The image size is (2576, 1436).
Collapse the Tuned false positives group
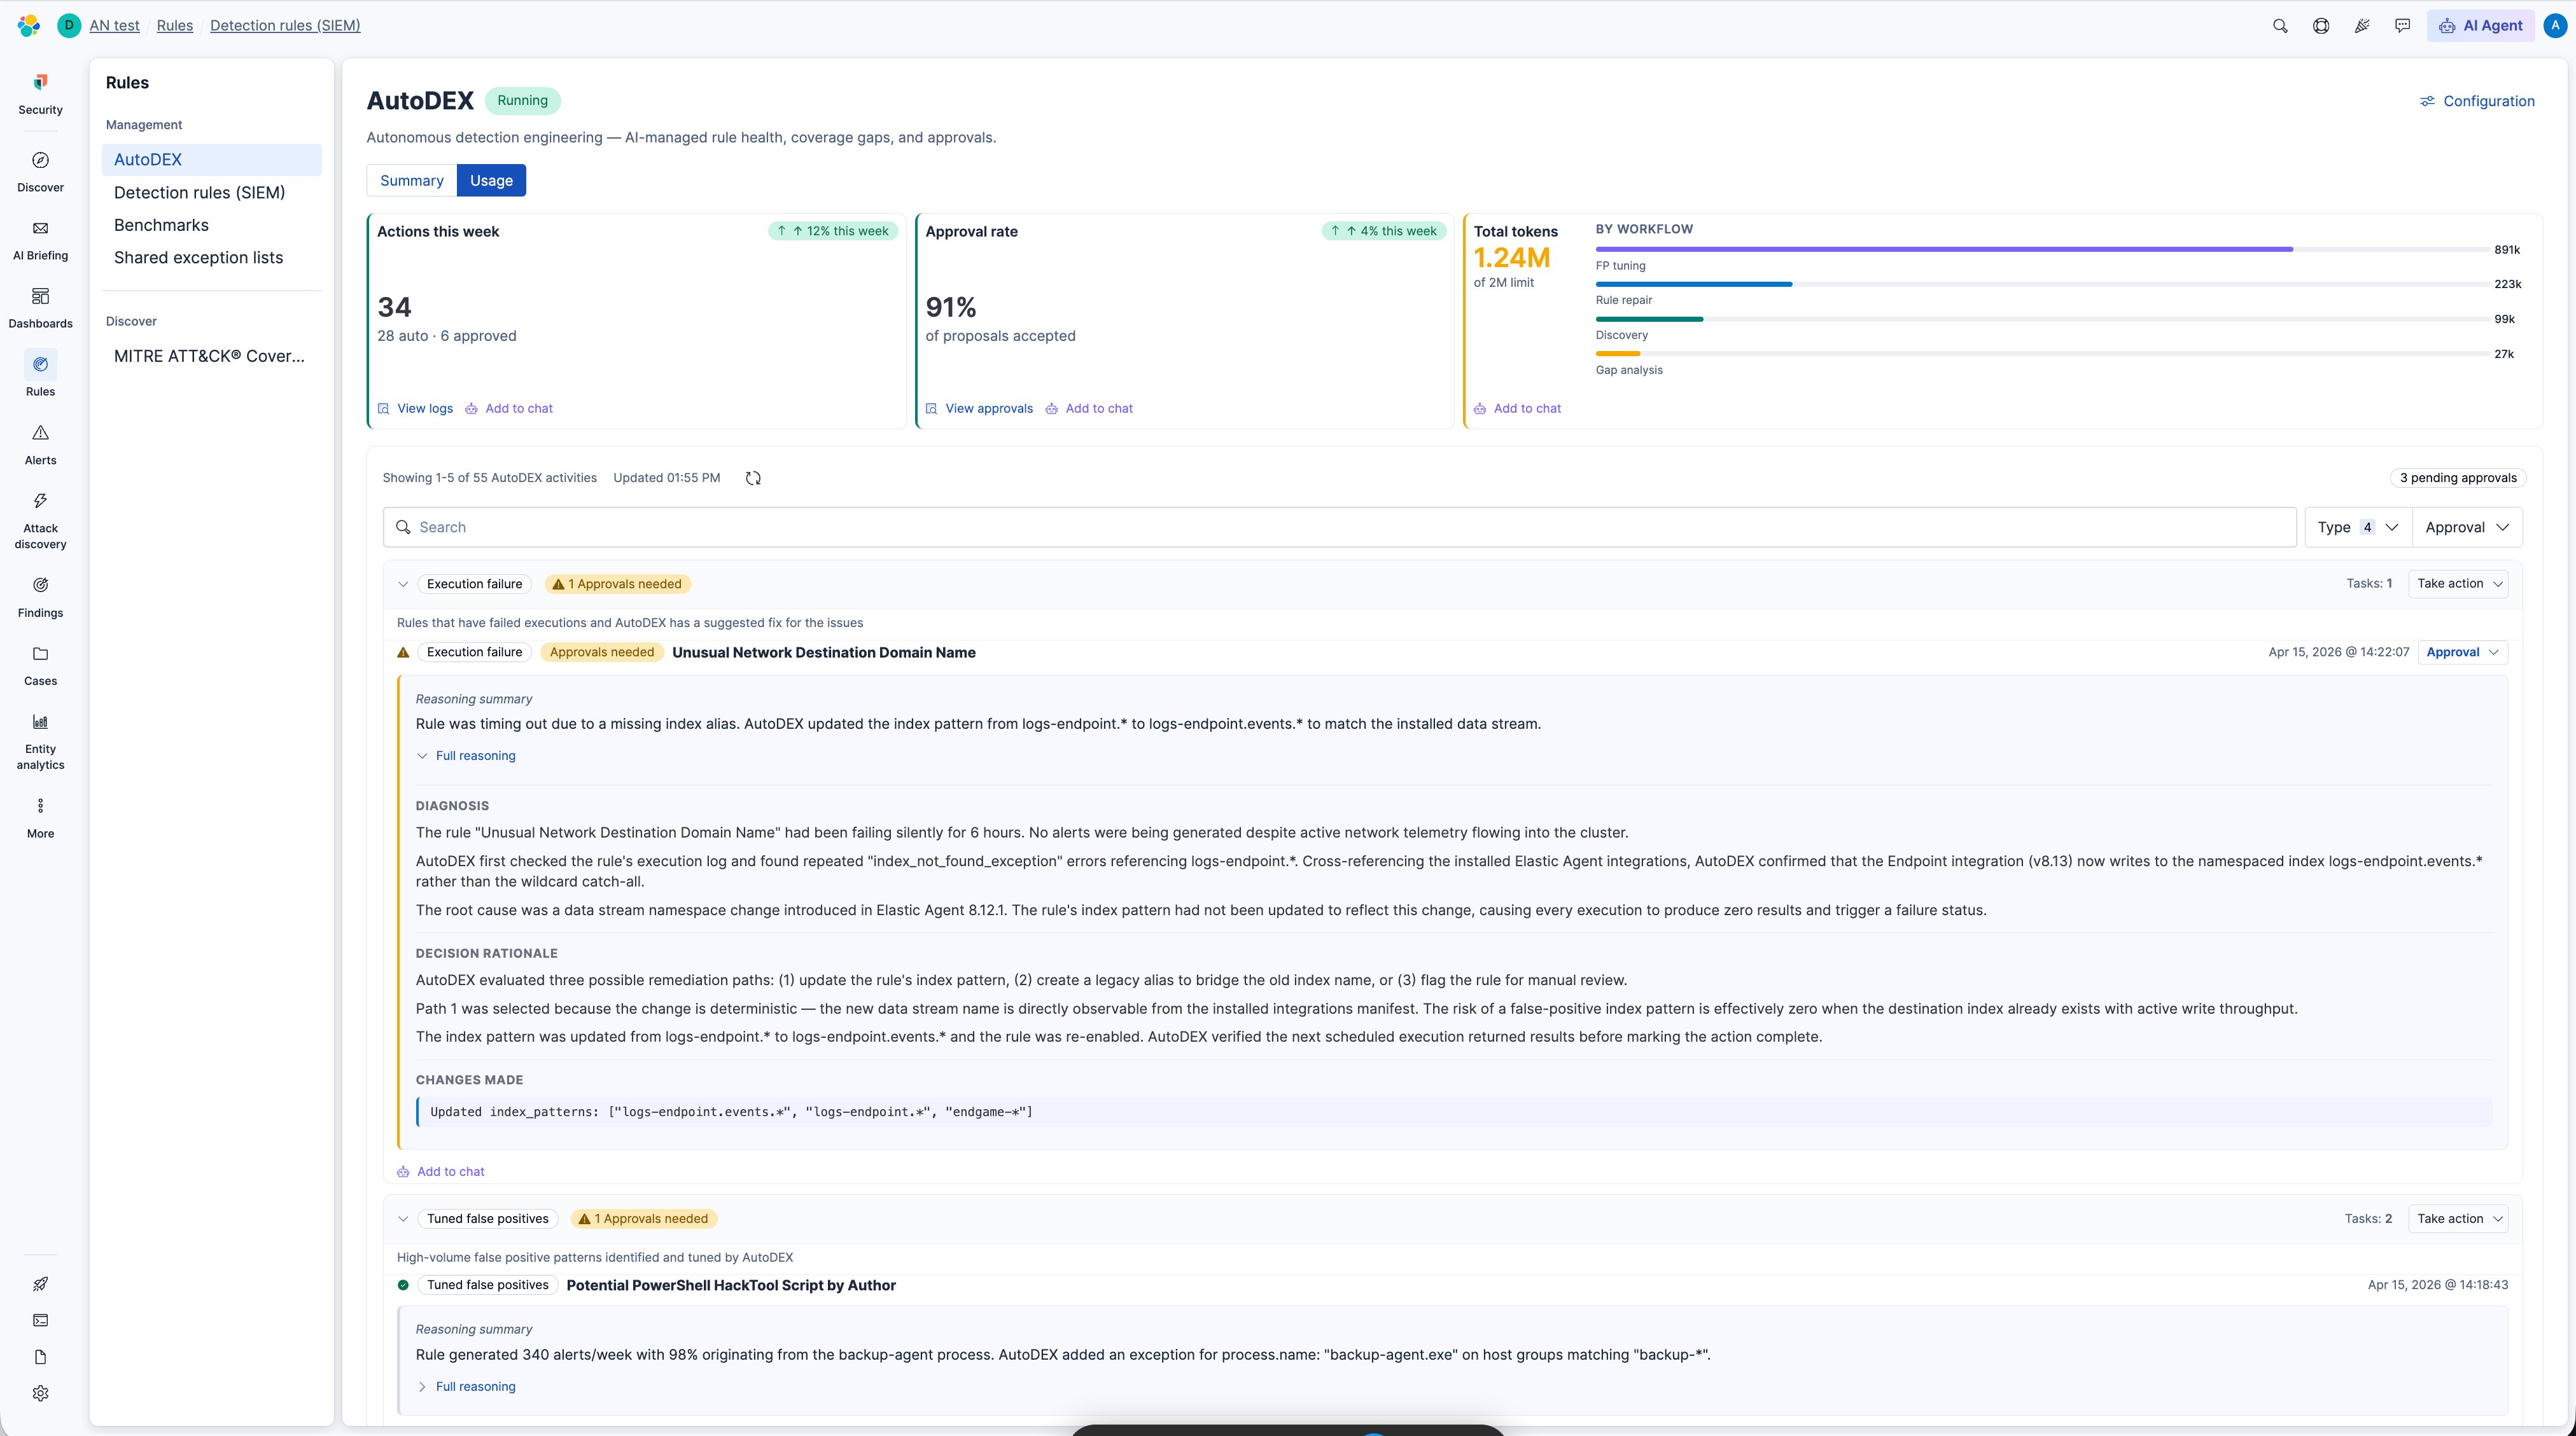tap(403, 1219)
